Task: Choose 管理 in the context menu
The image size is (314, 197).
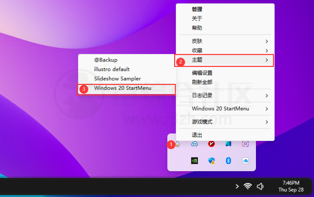Action: click(x=225, y=9)
